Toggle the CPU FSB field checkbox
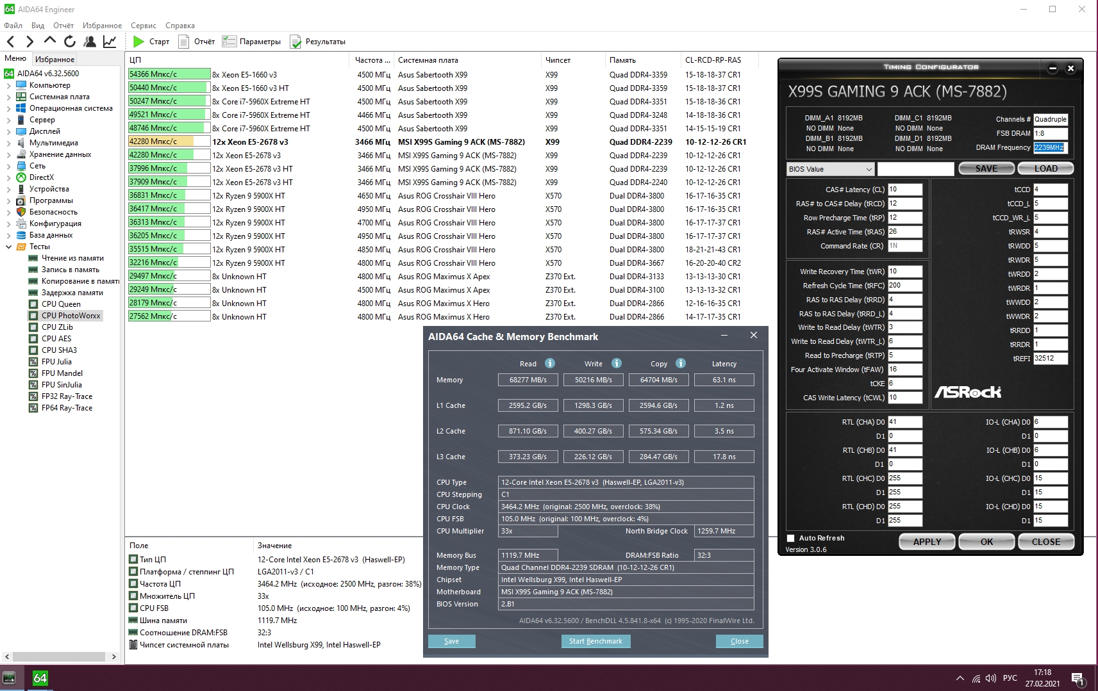Viewport: 1098px width, 691px height. (x=133, y=608)
